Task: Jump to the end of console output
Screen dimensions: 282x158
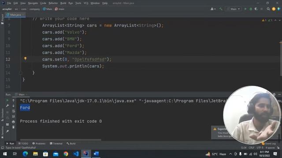Action: 14,116
